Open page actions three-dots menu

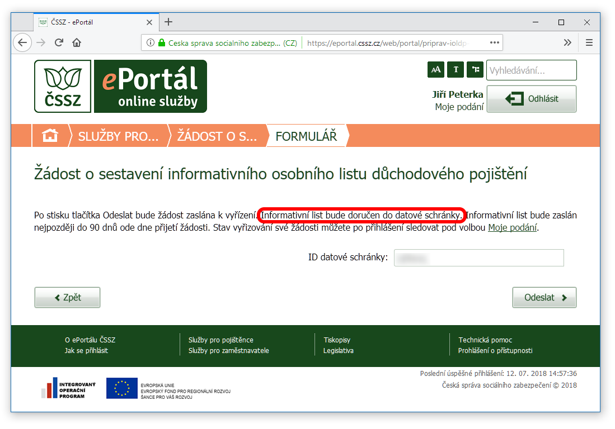[495, 42]
